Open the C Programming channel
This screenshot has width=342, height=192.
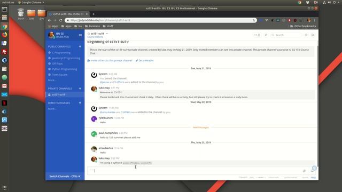(61, 53)
